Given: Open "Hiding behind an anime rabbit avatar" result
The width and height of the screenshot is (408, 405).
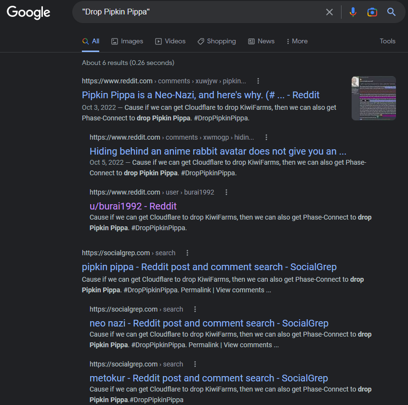Looking at the screenshot, I should pos(218,151).
